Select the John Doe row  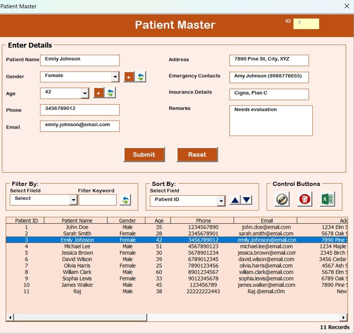pyautogui.click(x=177, y=227)
